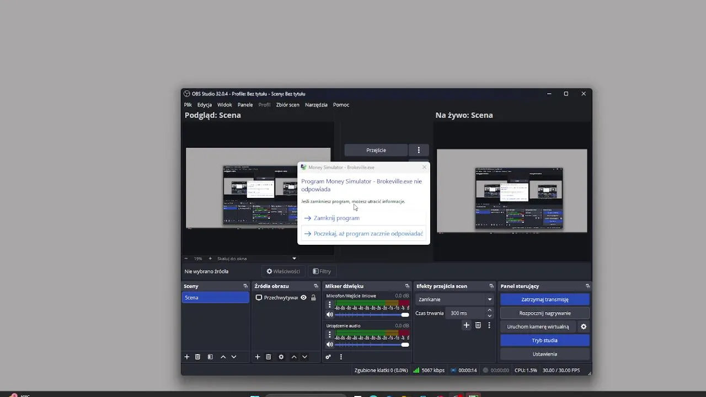The image size is (706, 397).
Task: Click the Na żywo program view
Action: (x=512, y=191)
